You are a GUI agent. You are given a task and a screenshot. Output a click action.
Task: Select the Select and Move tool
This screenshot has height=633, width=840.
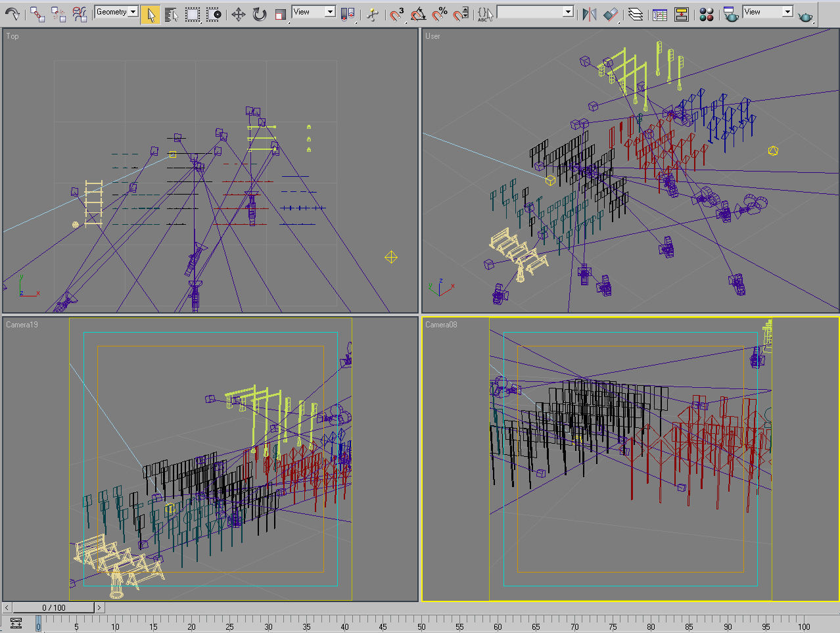(x=239, y=14)
